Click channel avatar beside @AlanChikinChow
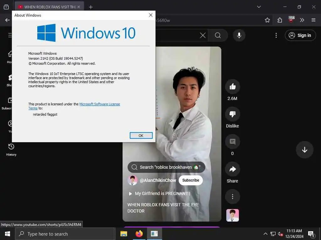This screenshot has width=321, height=240. pos(133,180)
